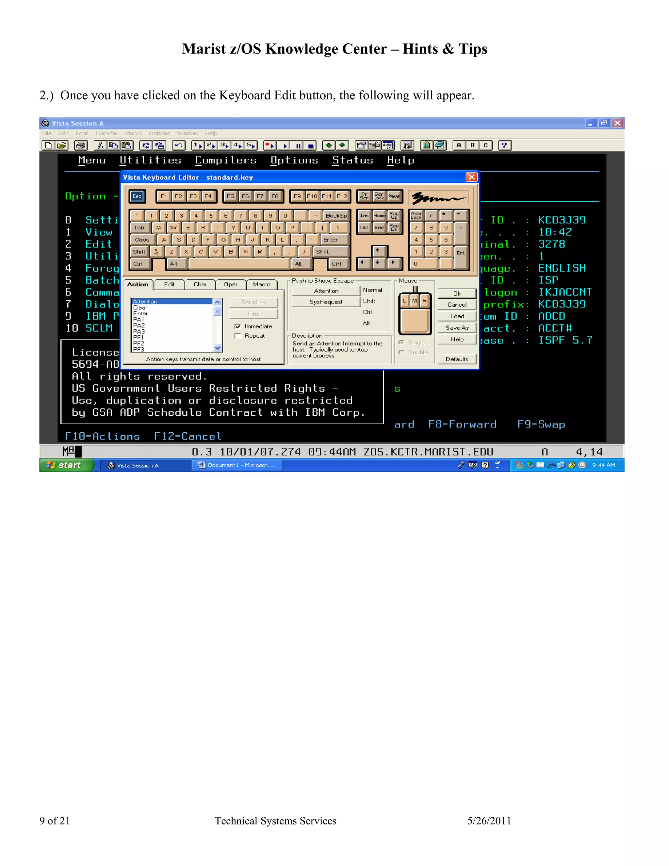Close the Vista Keyboard Editor dialog
Screen dimensions: 669x866
tap(471, 177)
